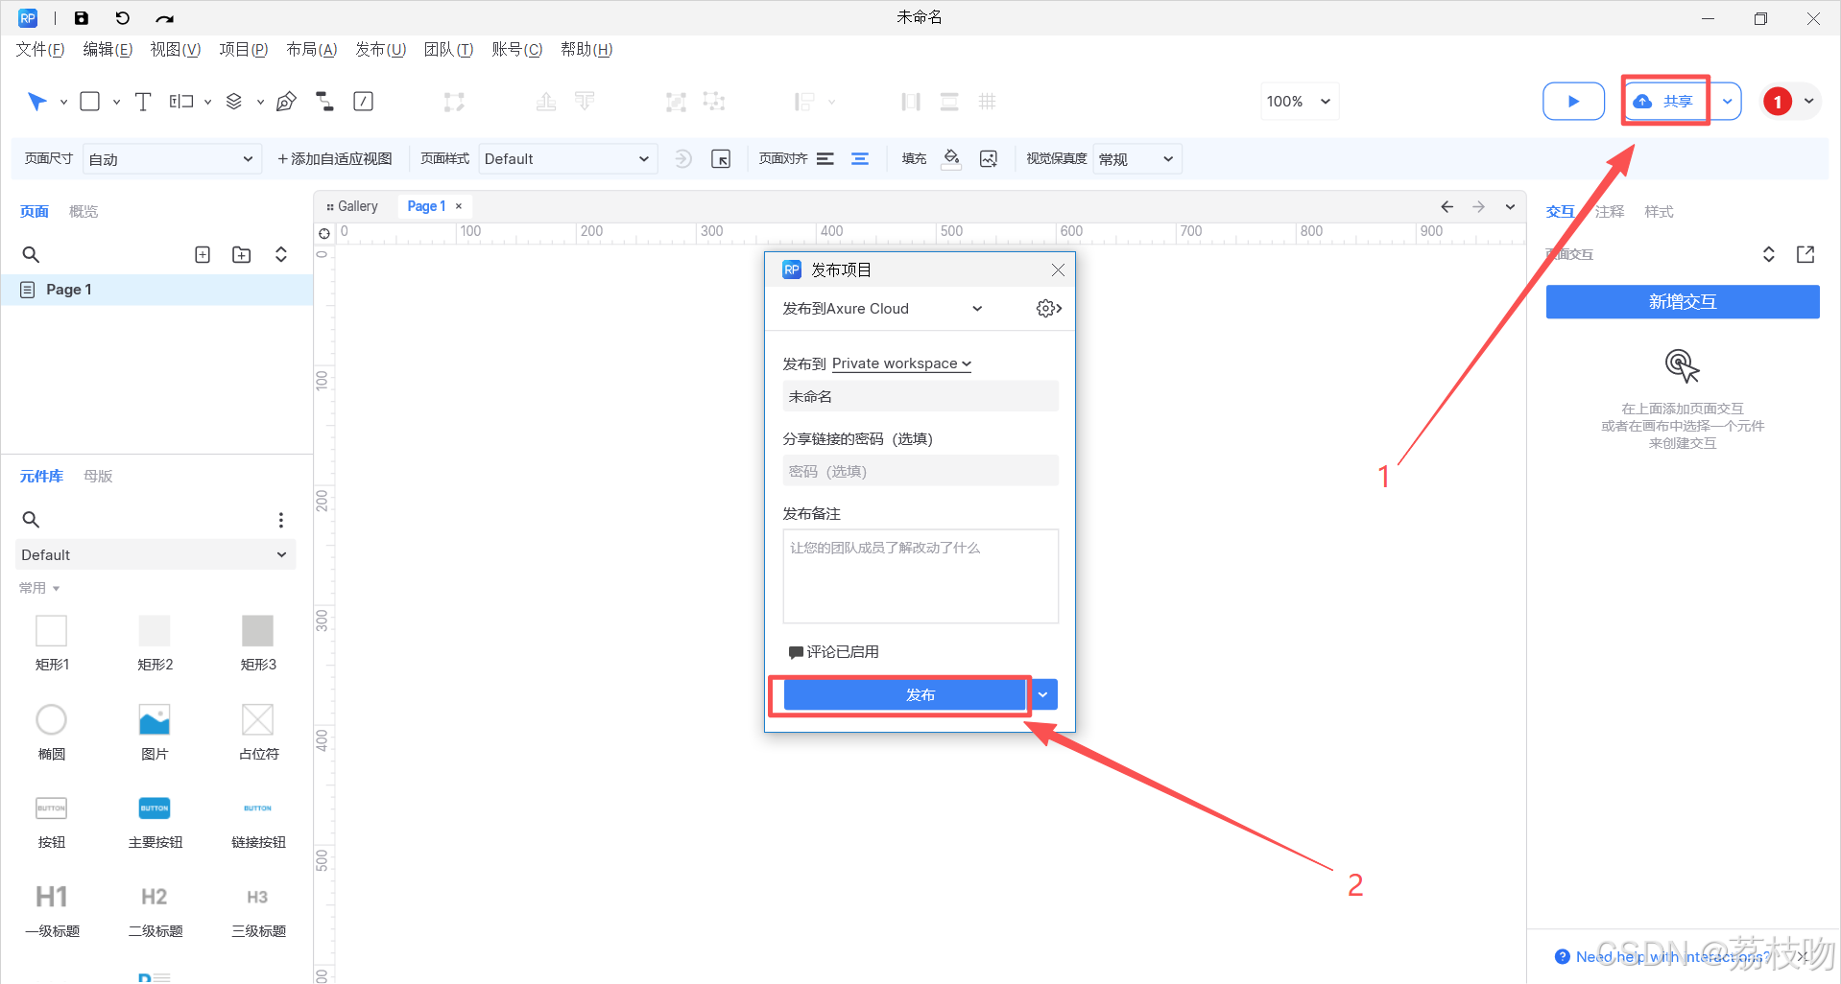
Task: Select the 一级标题 H1 widget
Action: 52,911
